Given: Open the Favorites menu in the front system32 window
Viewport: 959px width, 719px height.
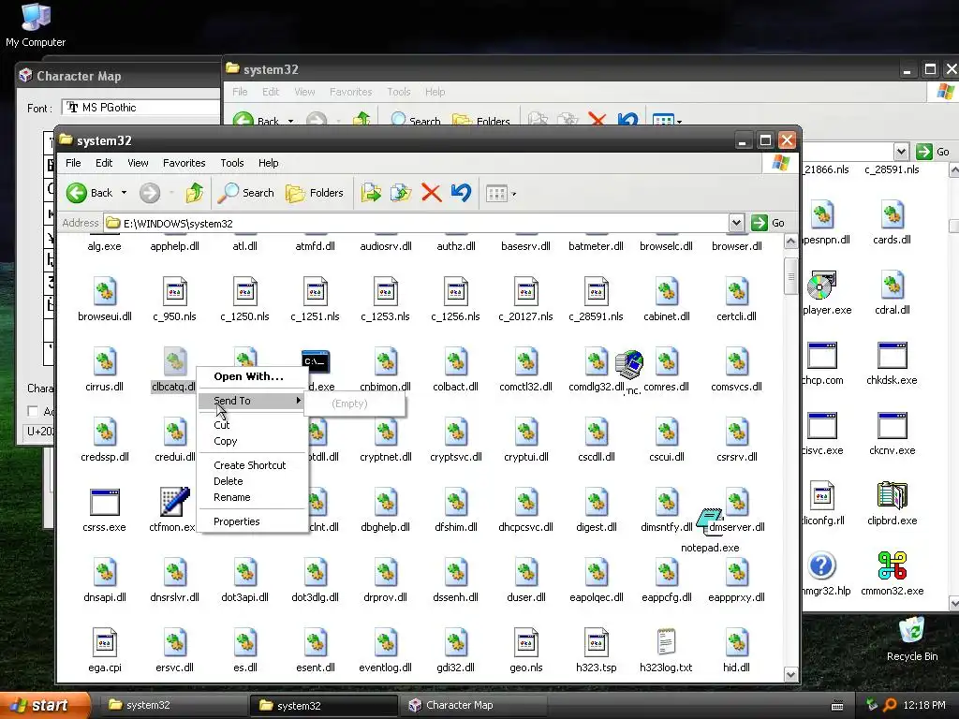Looking at the screenshot, I should (x=184, y=163).
